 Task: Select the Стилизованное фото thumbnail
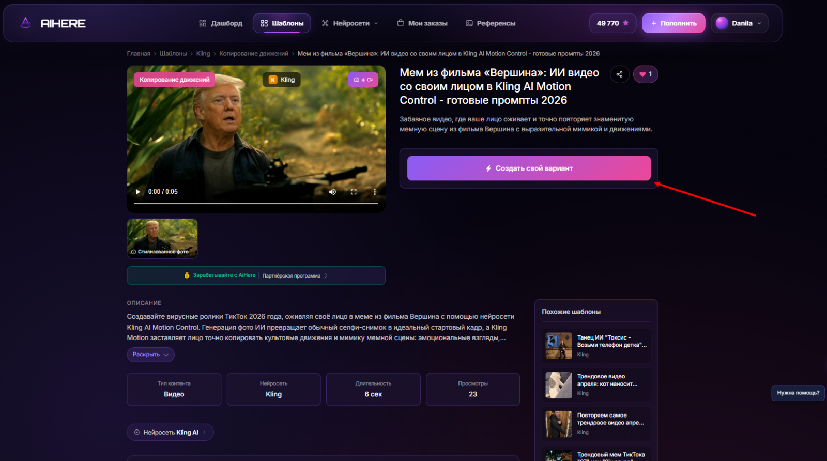[162, 238]
